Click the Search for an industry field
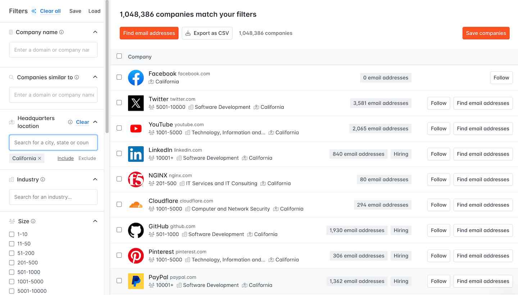This screenshot has width=518, height=295. click(x=53, y=197)
